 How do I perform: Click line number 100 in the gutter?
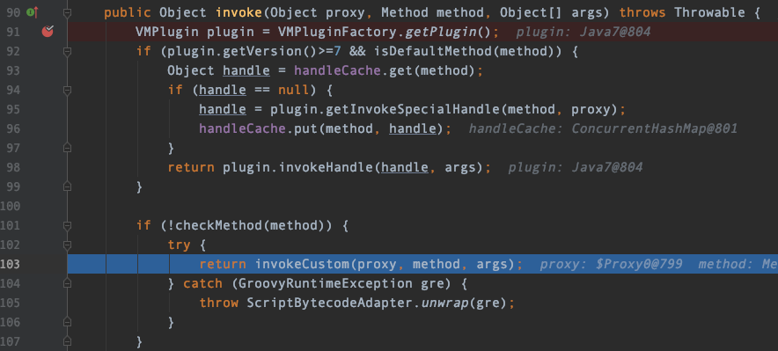pyautogui.click(x=10, y=206)
